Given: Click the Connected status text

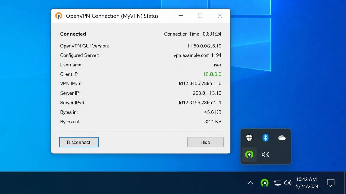Looking at the screenshot, I should click(x=73, y=34).
